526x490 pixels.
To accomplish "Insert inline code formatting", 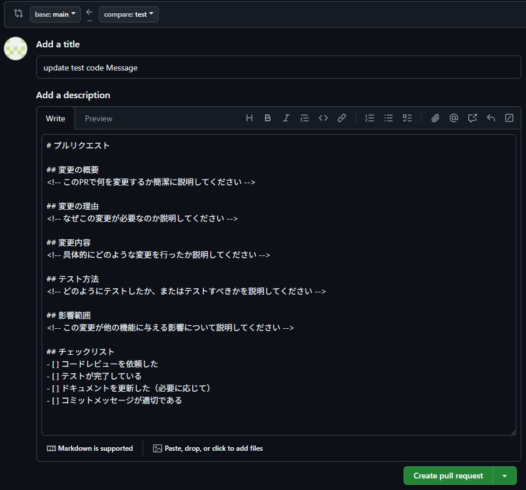I will coord(323,118).
